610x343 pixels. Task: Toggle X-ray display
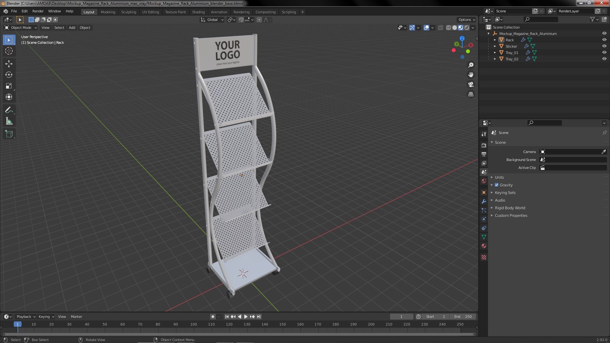pos(440,28)
